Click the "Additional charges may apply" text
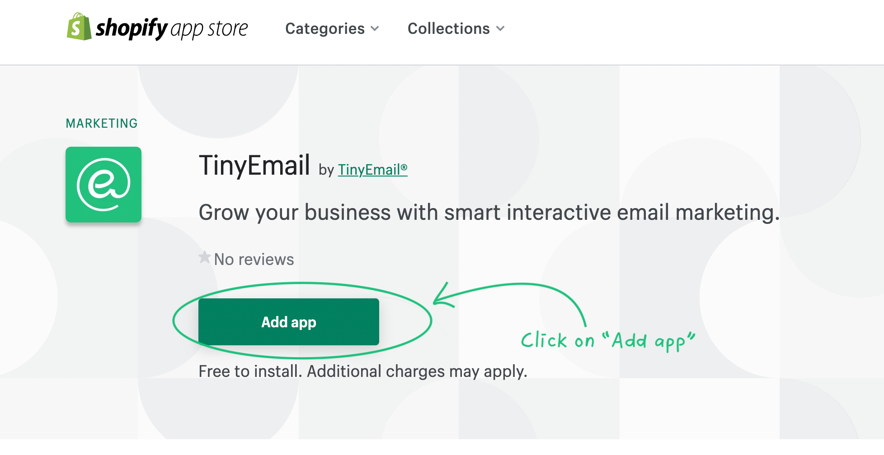Viewport: 884px width, 455px height. point(417,371)
